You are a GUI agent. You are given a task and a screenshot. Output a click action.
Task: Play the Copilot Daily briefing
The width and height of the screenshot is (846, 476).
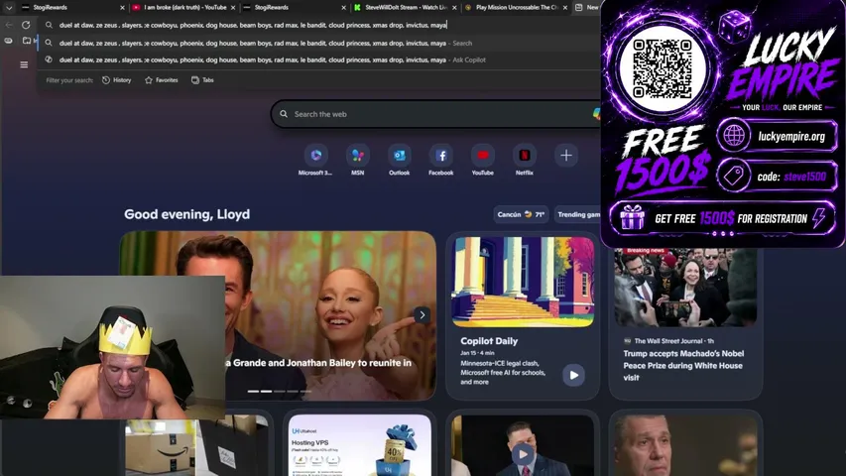[x=573, y=375]
